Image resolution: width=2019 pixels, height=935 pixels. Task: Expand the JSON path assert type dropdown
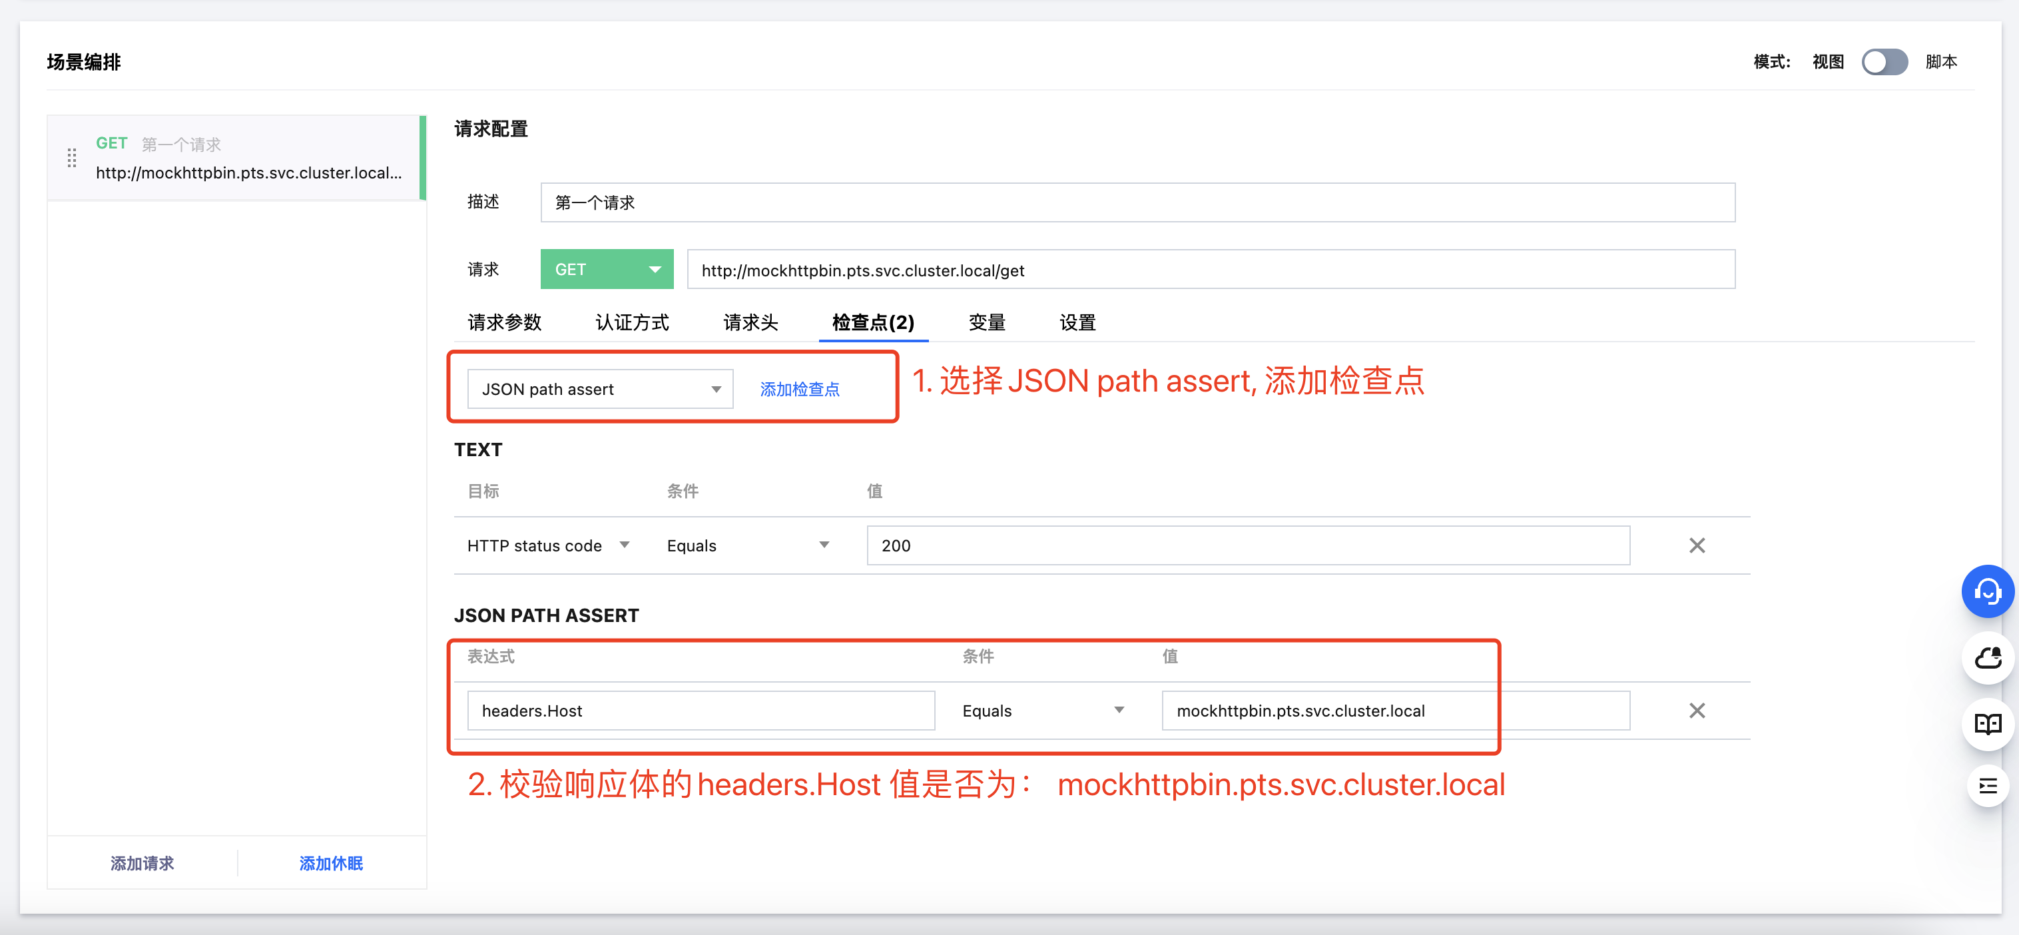[x=599, y=390]
